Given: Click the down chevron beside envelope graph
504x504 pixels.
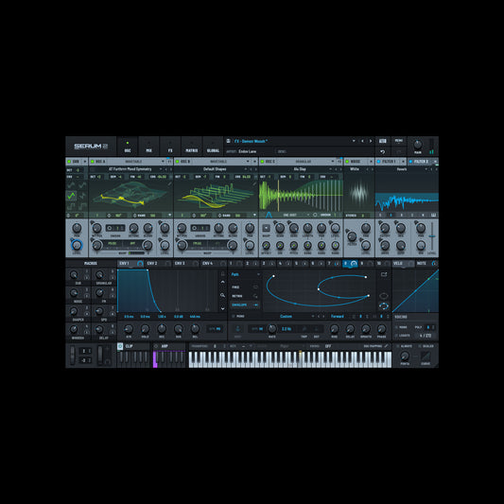Looking at the screenshot, I should (x=222, y=308).
